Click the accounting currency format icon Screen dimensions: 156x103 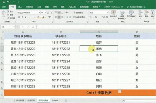coord(91,17)
